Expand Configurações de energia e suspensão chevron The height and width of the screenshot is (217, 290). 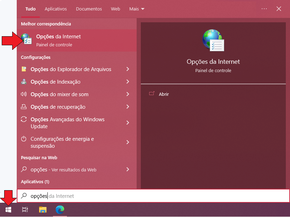point(128,142)
